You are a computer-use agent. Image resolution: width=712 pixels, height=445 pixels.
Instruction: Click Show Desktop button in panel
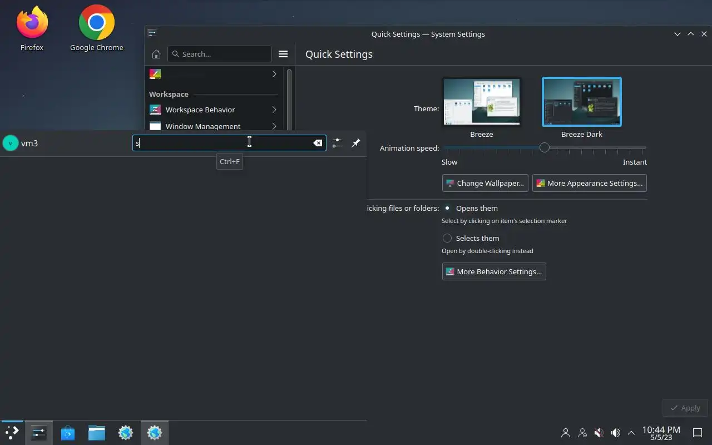[x=698, y=432]
